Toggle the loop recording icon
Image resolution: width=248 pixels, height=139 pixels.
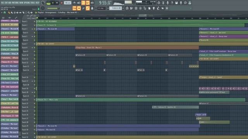(x=92, y=3)
